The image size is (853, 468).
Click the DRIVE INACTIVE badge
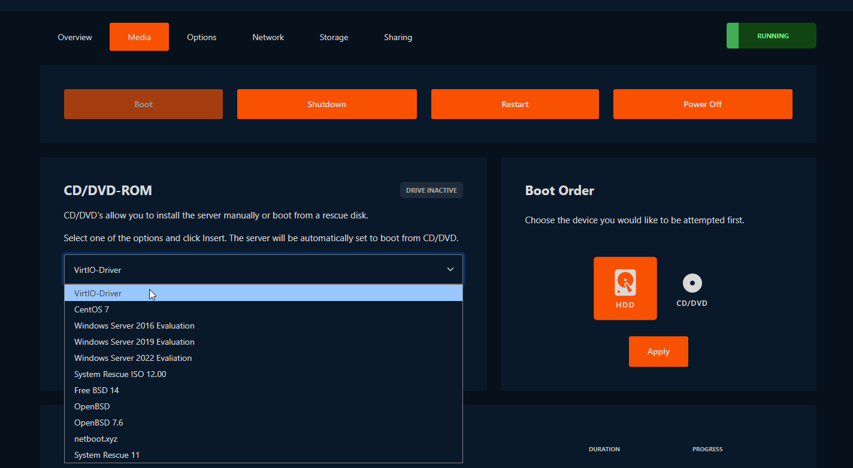click(431, 190)
